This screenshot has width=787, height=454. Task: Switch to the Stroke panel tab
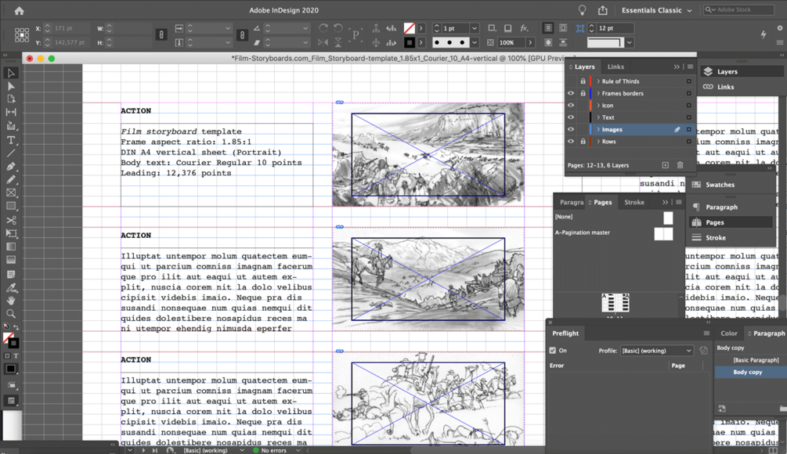point(634,202)
